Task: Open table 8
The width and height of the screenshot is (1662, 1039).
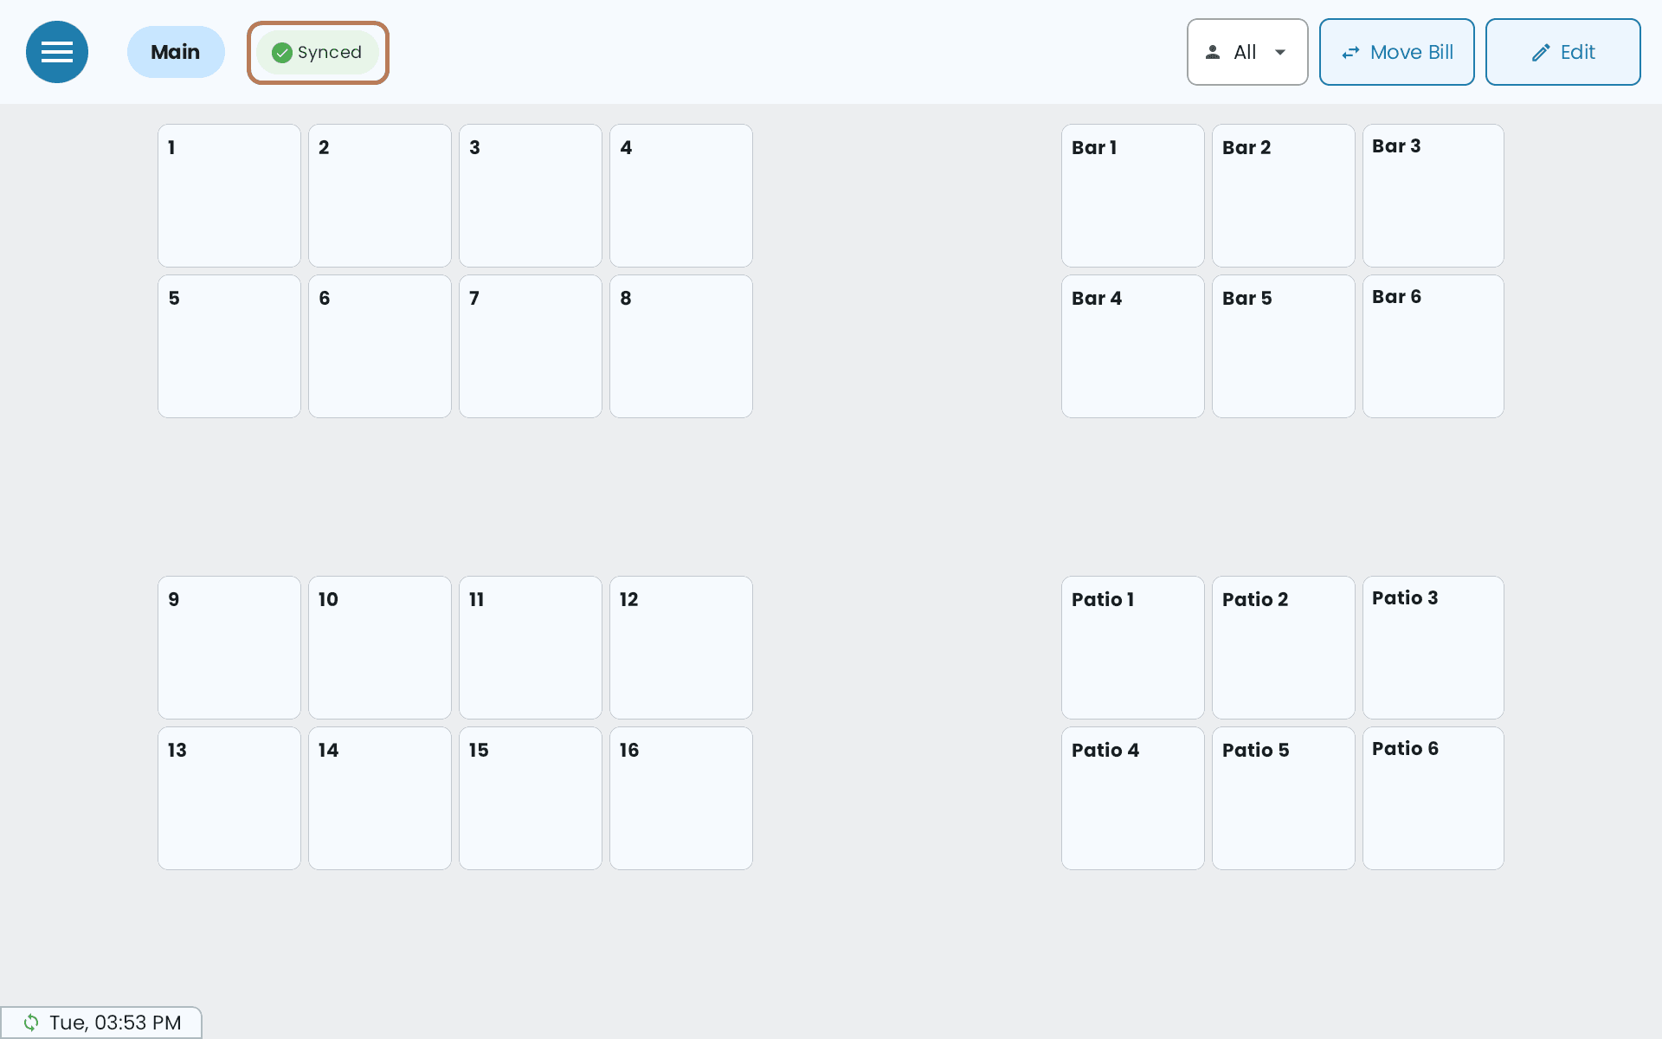Action: click(x=681, y=346)
